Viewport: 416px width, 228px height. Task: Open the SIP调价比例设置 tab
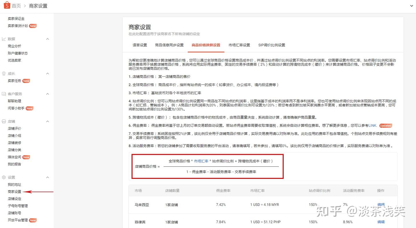(271, 45)
